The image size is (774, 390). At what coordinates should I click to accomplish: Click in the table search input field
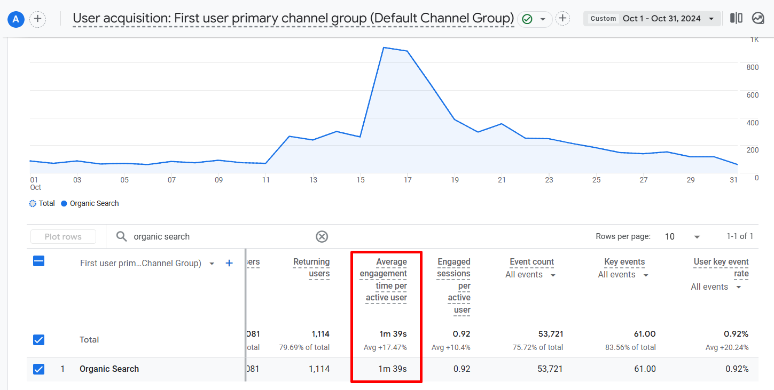click(x=219, y=236)
